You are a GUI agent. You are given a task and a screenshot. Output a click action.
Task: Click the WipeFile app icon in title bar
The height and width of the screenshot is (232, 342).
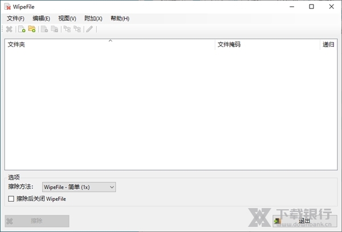7,7
